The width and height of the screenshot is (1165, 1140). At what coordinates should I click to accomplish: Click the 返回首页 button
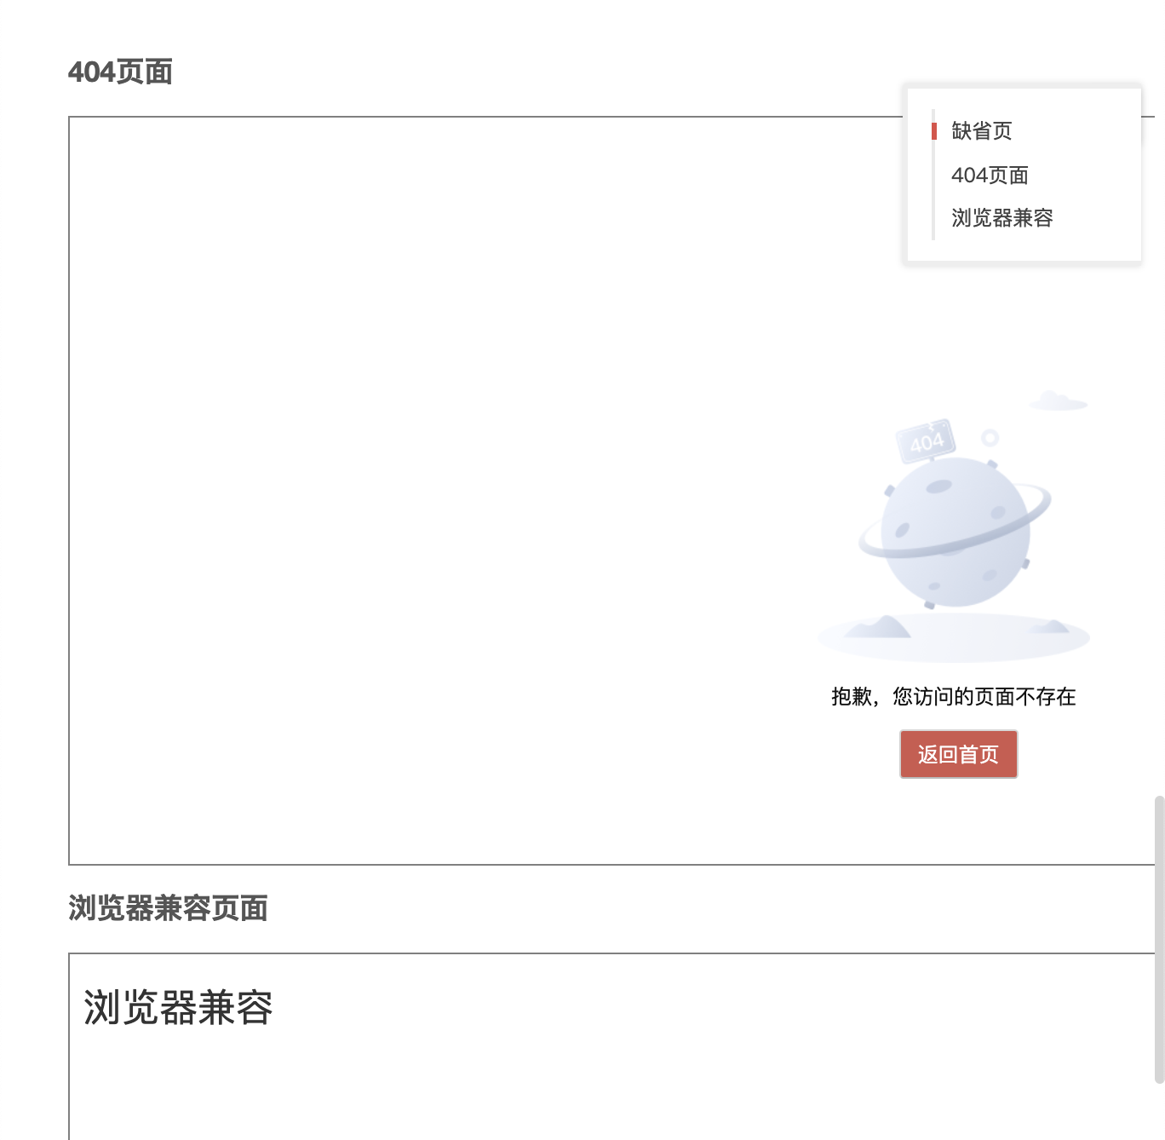(958, 754)
